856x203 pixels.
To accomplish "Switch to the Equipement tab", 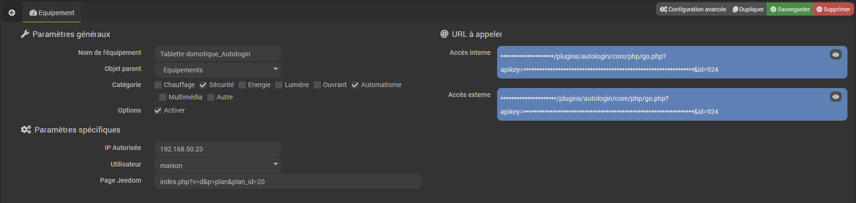I will pyautogui.click(x=52, y=13).
